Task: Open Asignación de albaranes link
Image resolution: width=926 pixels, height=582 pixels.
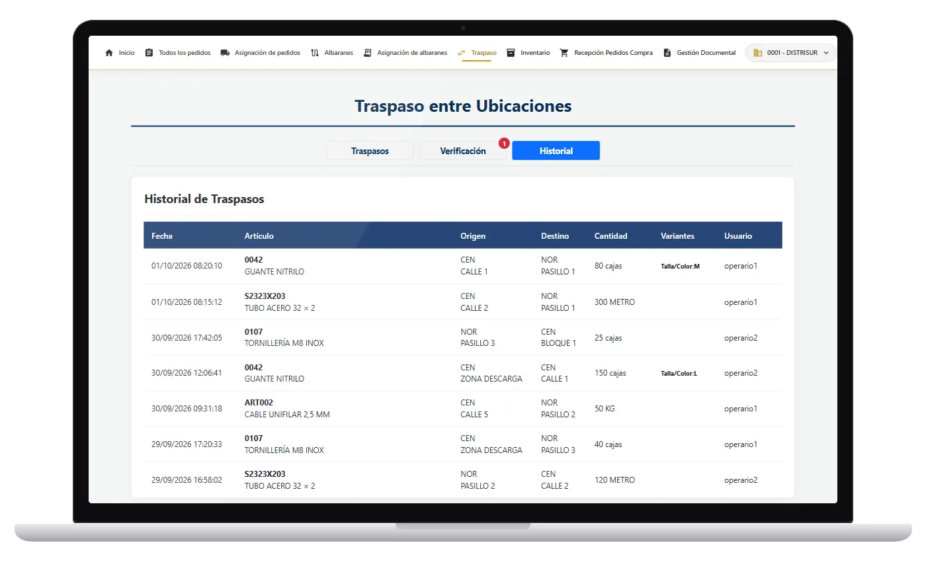Action: tap(412, 53)
